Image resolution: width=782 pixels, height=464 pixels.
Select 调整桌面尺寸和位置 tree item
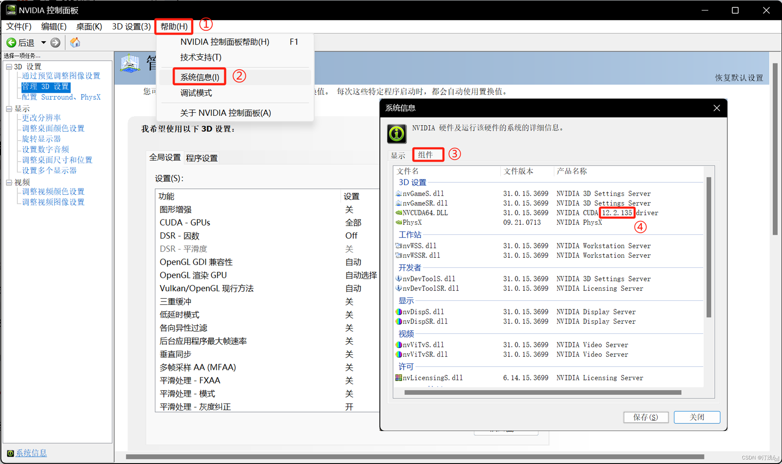point(57,160)
